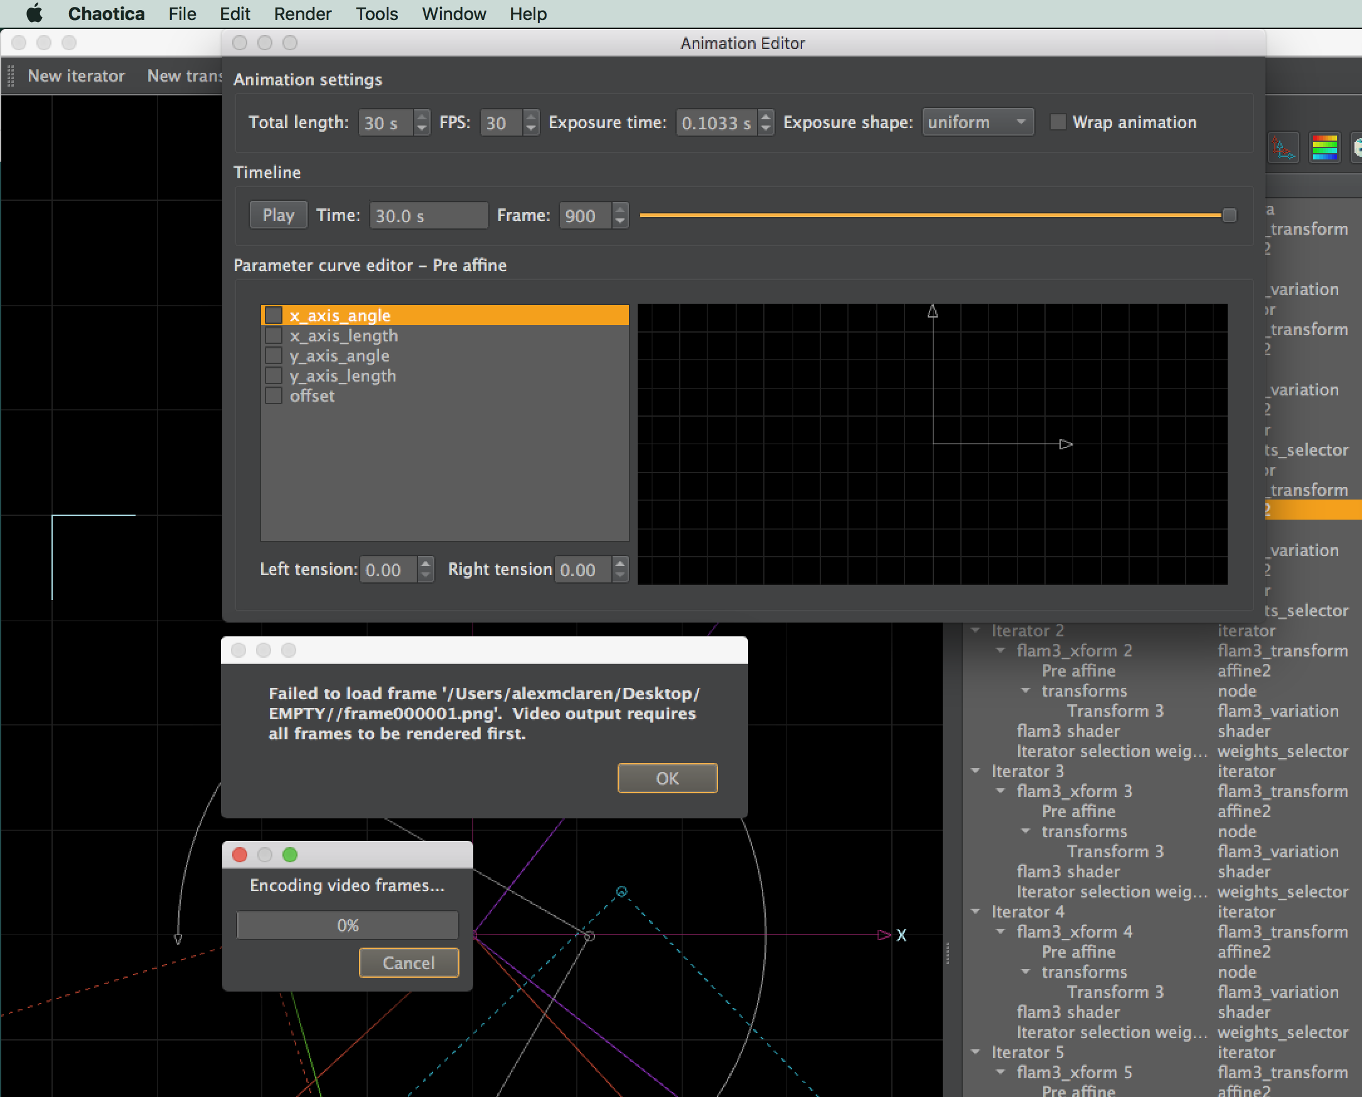Click the New transform toolbar button
This screenshot has width=1362, height=1097.
pyautogui.click(x=185, y=76)
